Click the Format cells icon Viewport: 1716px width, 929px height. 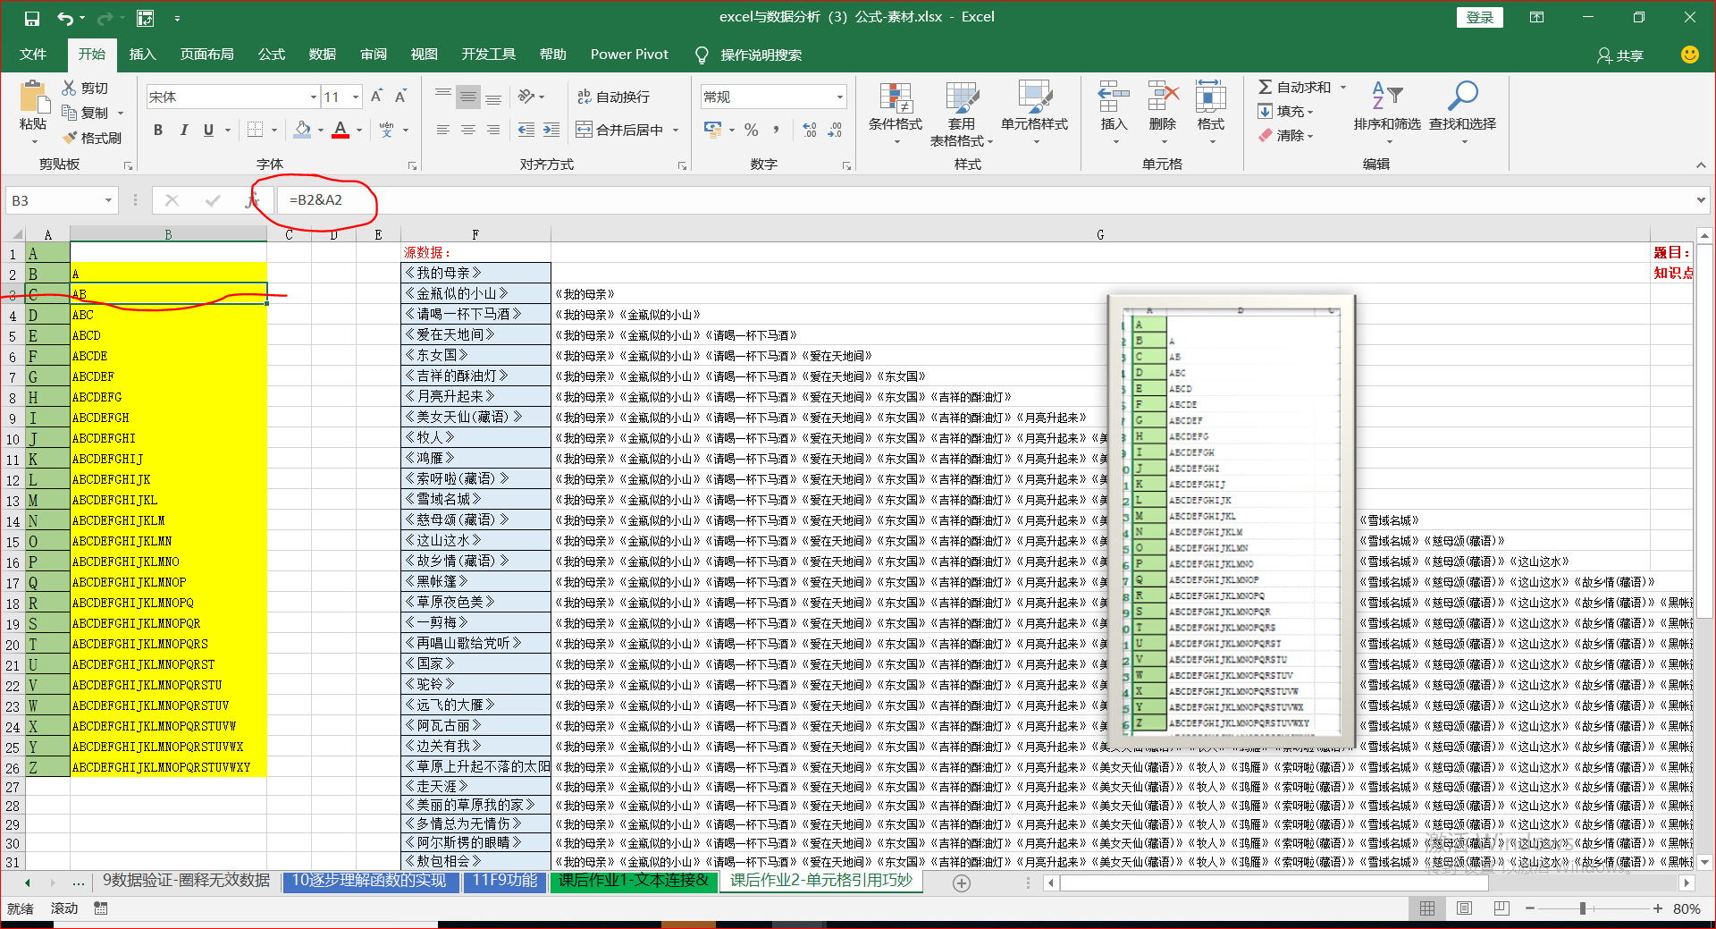coord(1211,97)
